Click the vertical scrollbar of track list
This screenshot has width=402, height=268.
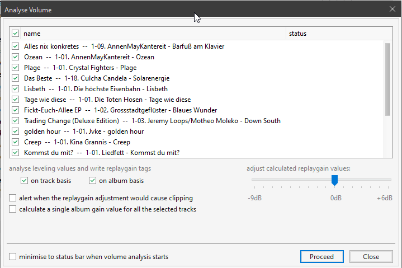coord(387,79)
